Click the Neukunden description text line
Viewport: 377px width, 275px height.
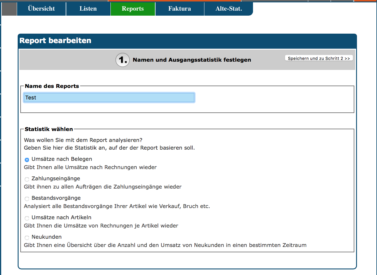tap(165, 245)
